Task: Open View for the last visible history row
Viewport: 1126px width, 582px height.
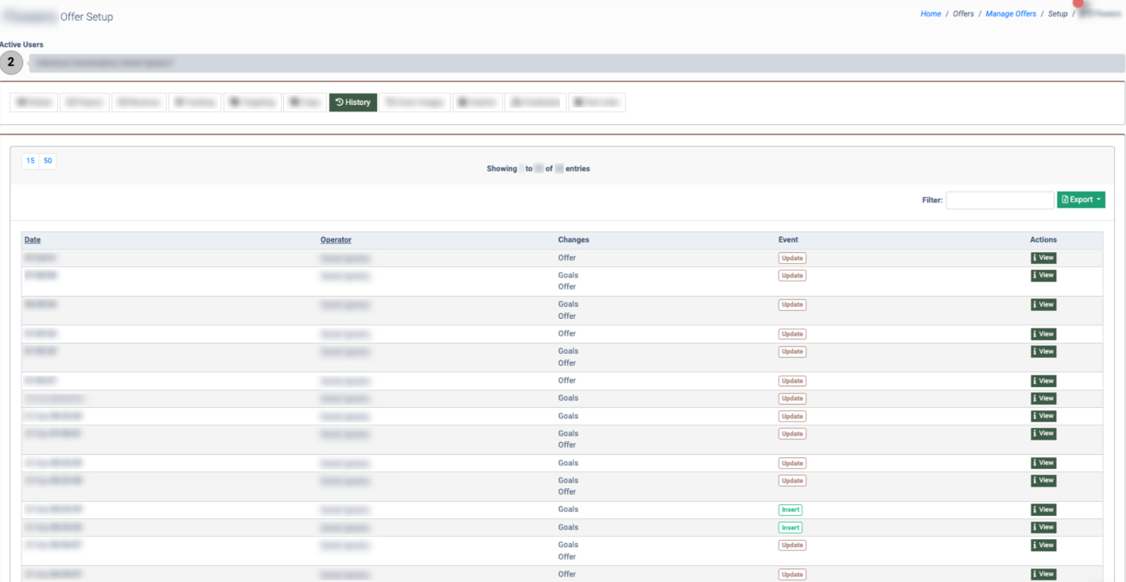Action: click(x=1043, y=574)
